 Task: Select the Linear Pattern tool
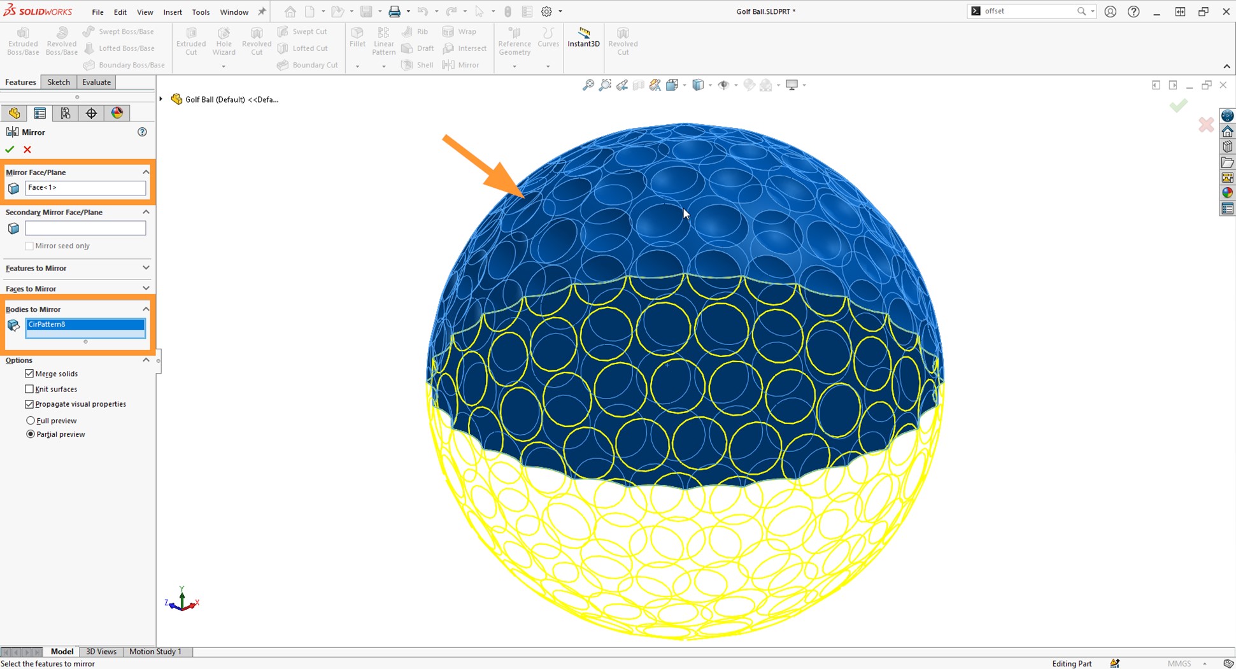(x=383, y=40)
